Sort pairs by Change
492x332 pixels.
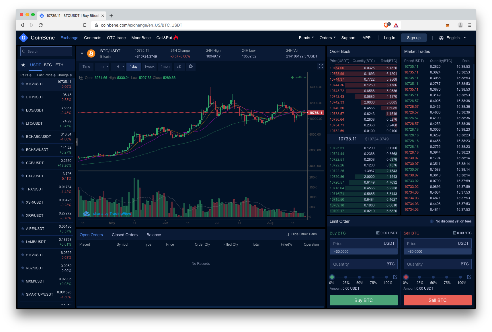tap(64, 75)
